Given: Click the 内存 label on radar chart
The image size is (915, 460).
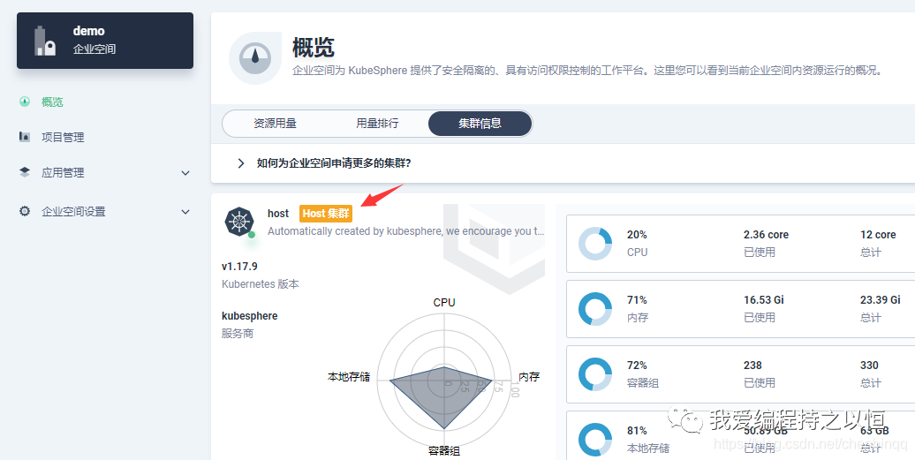Looking at the screenshot, I should pos(529,377).
